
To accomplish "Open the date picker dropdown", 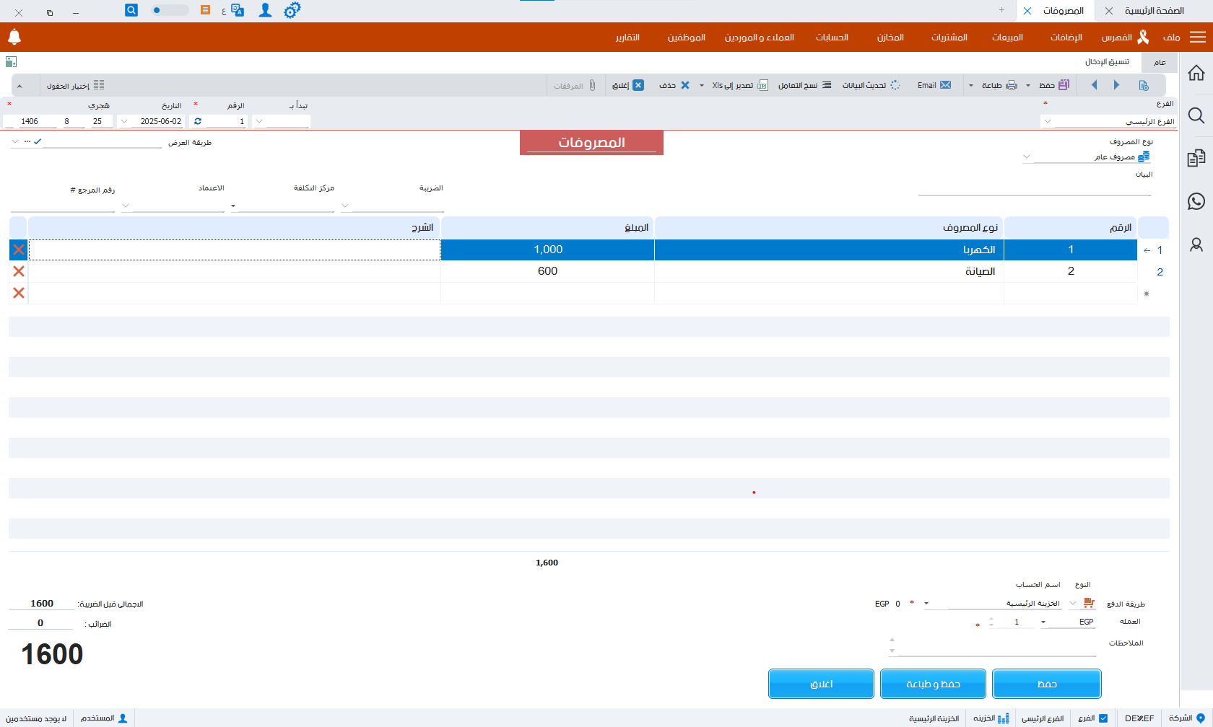I will (124, 121).
